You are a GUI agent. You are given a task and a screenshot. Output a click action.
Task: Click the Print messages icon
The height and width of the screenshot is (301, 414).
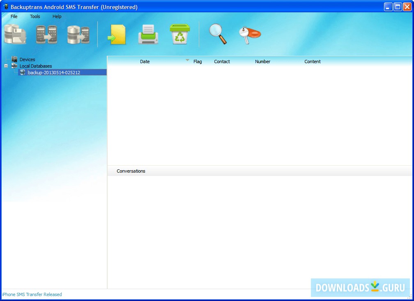(x=148, y=34)
